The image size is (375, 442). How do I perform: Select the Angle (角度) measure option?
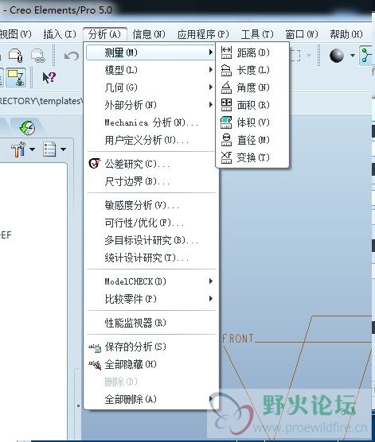(252, 87)
